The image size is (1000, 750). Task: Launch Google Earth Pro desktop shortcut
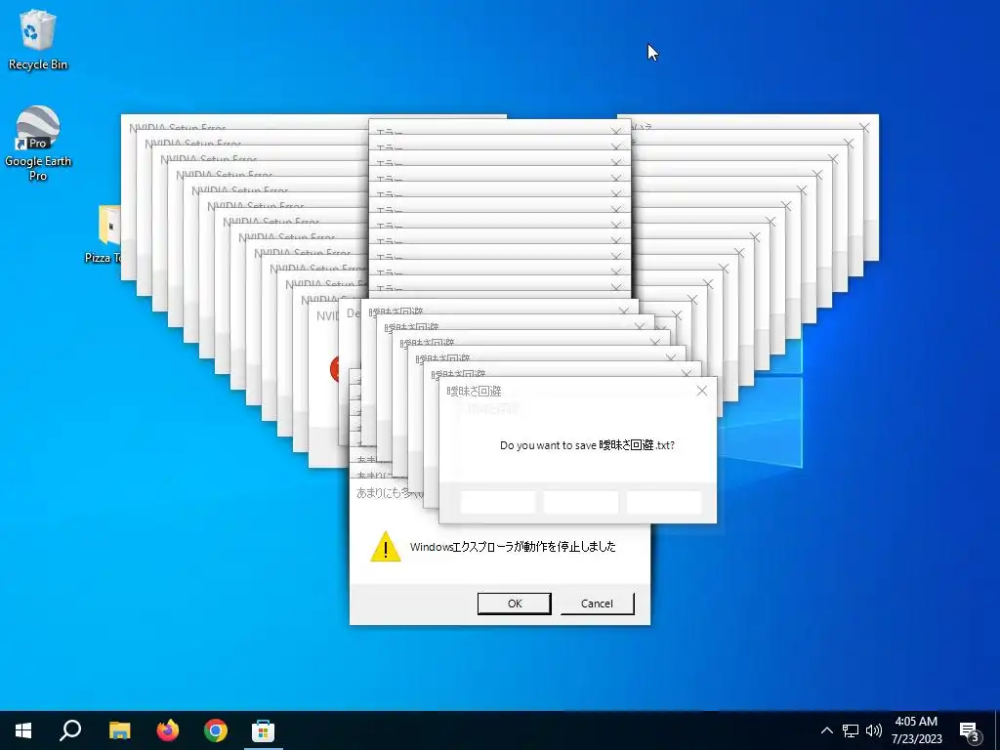pyautogui.click(x=38, y=143)
